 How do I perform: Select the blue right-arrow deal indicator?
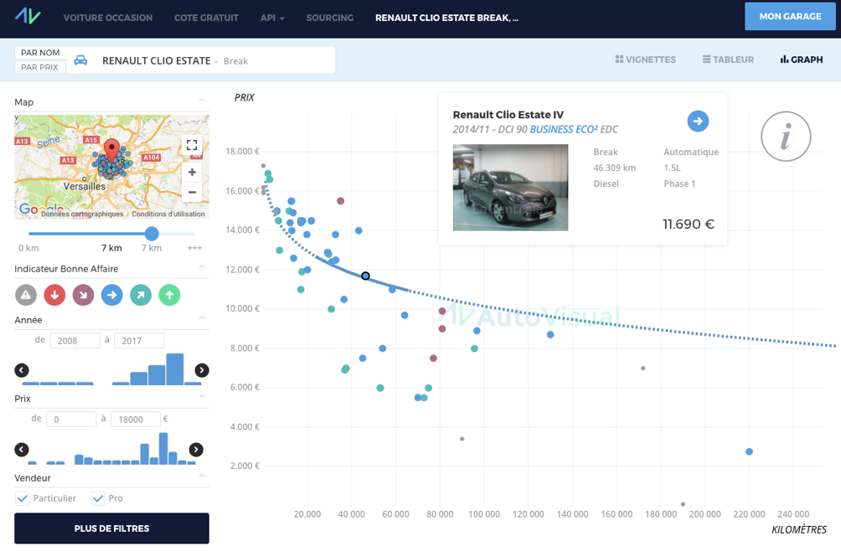112,295
